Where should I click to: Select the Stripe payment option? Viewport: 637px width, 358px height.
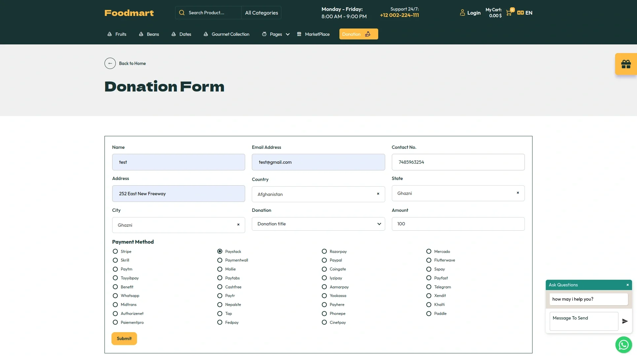click(x=115, y=252)
